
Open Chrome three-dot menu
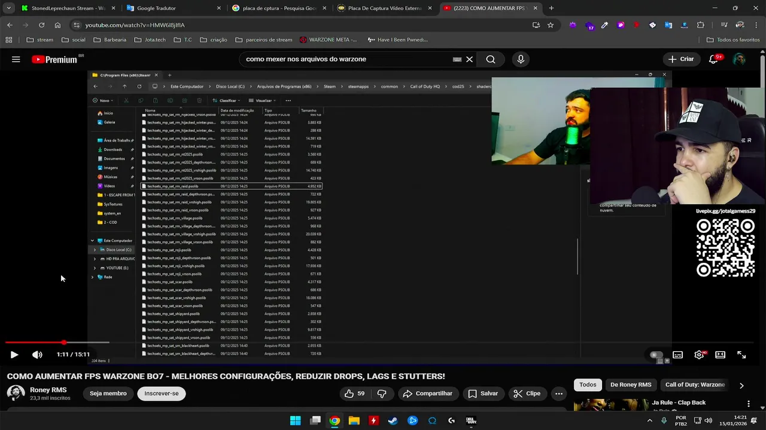(x=756, y=25)
